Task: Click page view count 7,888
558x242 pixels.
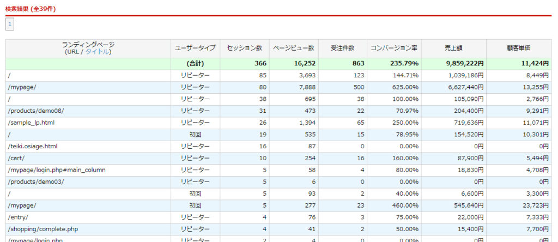Action: pyautogui.click(x=307, y=87)
